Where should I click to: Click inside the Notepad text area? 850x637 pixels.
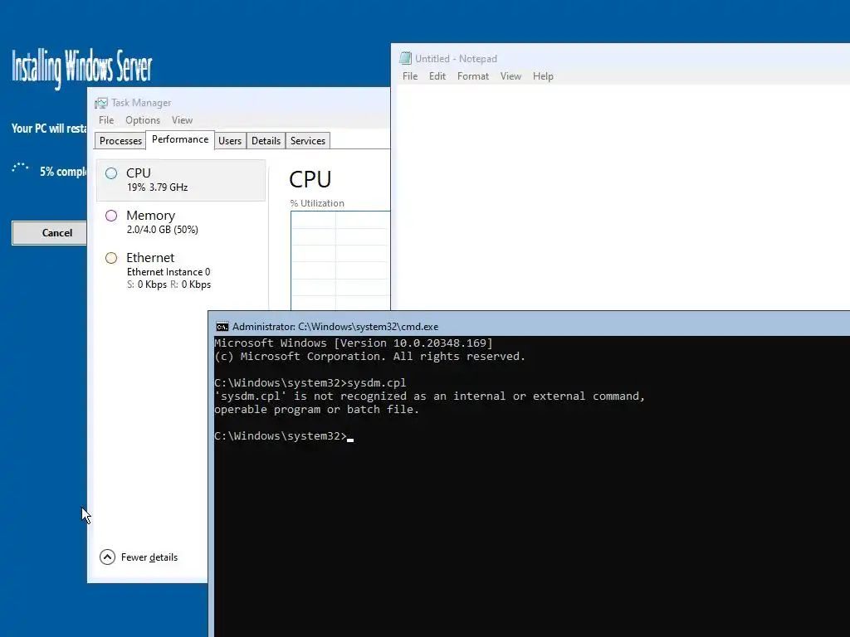point(623,197)
